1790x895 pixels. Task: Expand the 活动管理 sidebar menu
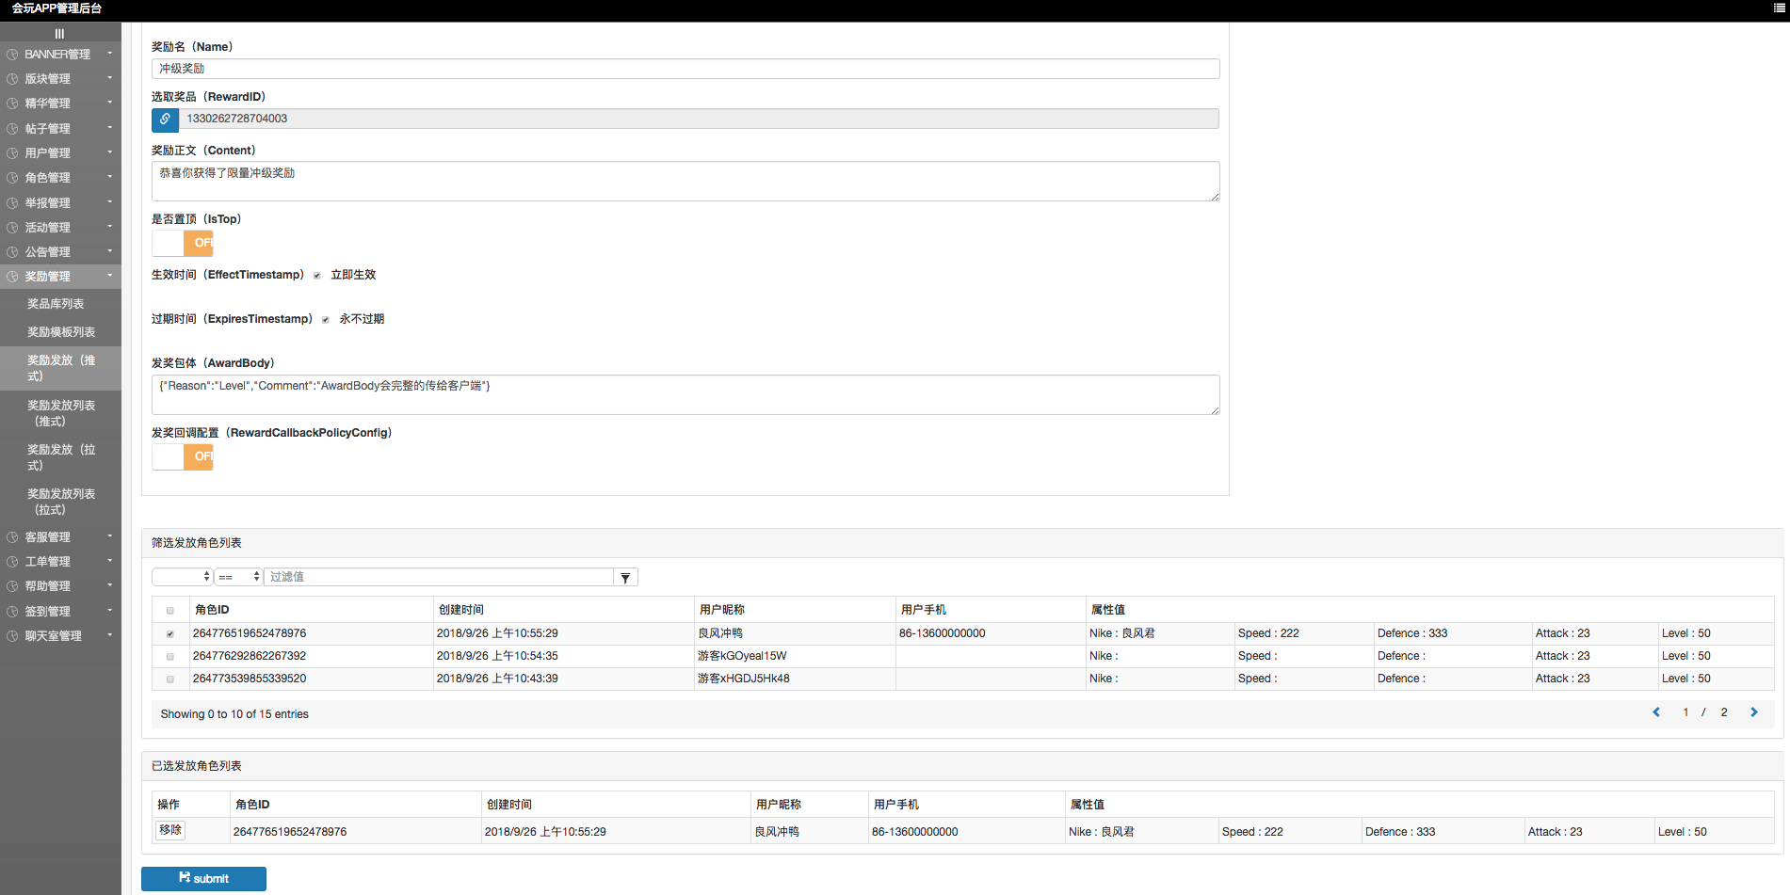60,228
